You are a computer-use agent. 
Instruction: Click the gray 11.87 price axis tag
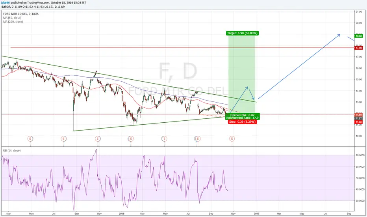359,118
